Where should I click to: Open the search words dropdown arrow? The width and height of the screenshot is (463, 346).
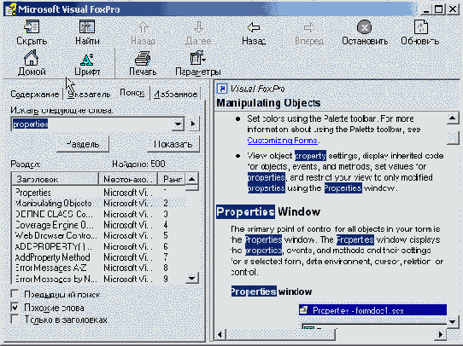pos(178,124)
